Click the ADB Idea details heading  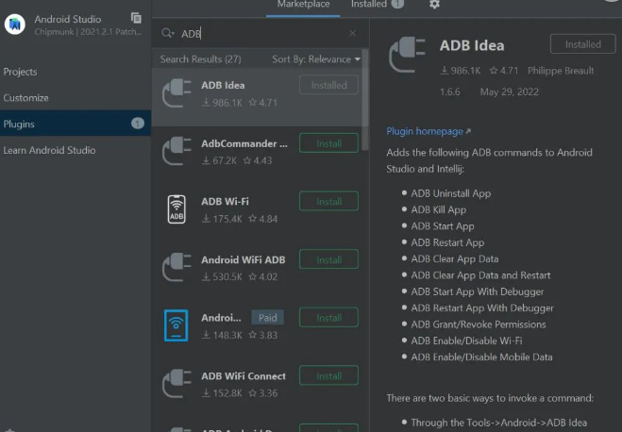pos(472,45)
